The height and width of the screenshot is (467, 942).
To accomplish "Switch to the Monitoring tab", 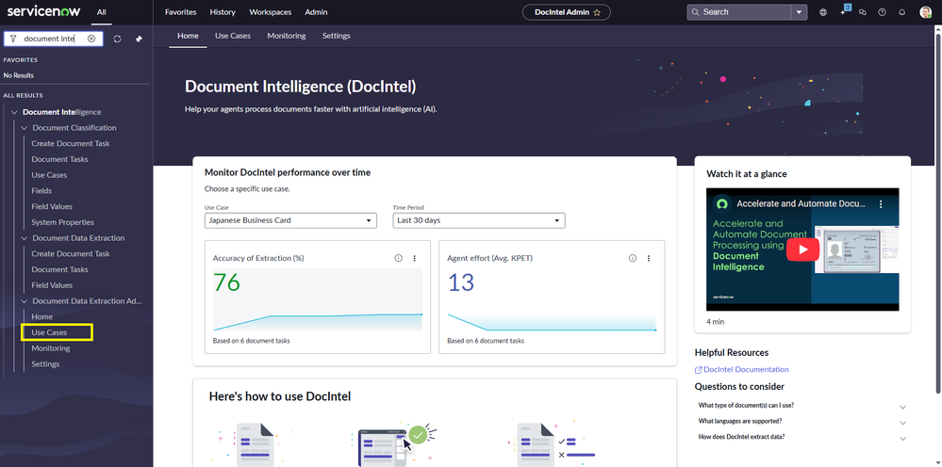I will pyautogui.click(x=287, y=36).
